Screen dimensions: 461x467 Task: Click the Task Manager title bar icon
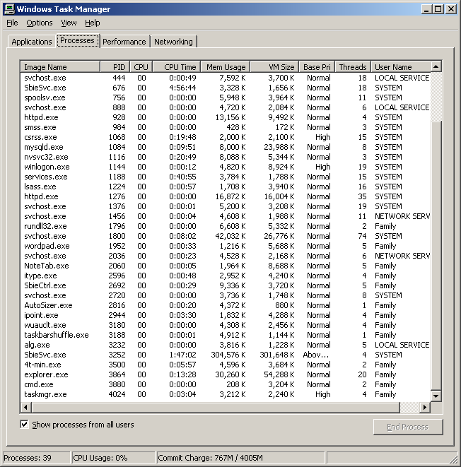click(9, 8)
